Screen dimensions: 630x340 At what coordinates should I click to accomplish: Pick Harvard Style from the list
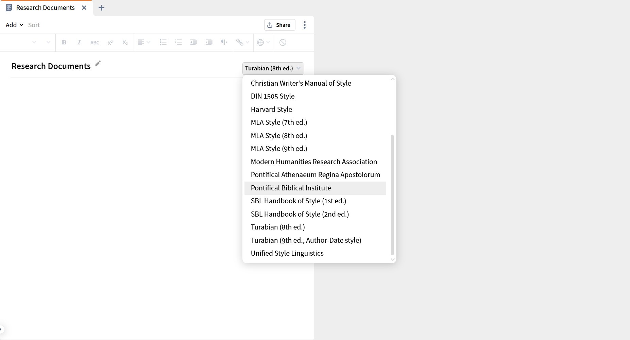click(271, 109)
